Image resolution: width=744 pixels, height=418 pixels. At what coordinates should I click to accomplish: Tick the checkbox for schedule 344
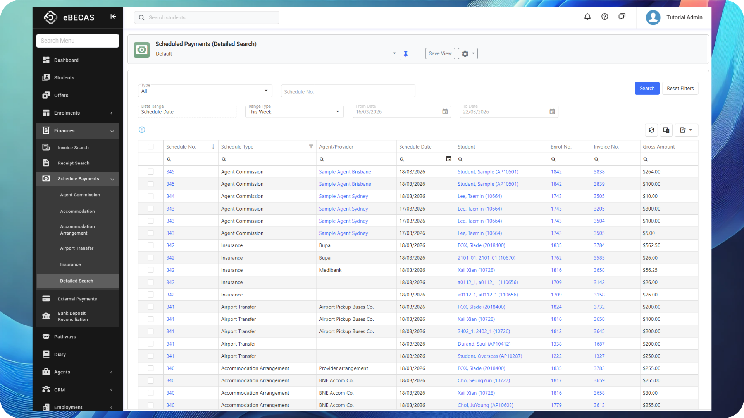151,196
